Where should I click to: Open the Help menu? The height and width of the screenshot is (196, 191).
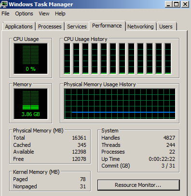point(60,13)
